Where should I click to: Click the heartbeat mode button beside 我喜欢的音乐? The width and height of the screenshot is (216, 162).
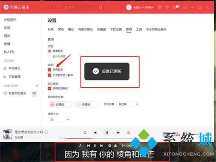click(x=34, y=94)
